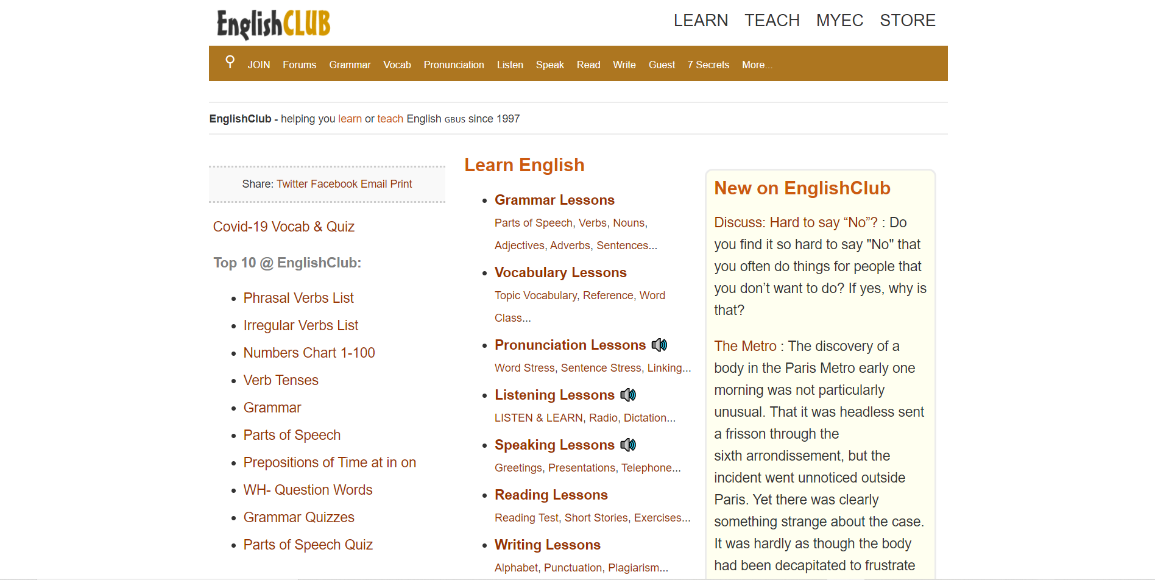Image resolution: width=1155 pixels, height=580 pixels.
Task: Select Speak in the navigation bar
Action: (550, 65)
